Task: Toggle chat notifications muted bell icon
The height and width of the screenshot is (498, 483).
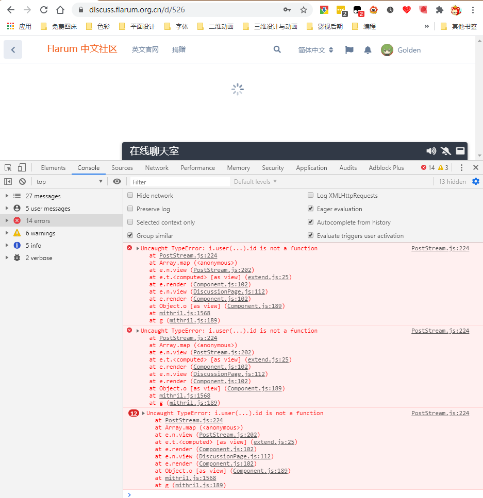Action: [446, 151]
